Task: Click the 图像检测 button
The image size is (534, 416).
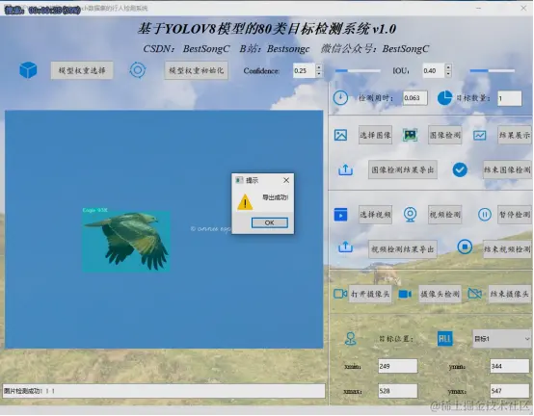Action: tap(444, 135)
